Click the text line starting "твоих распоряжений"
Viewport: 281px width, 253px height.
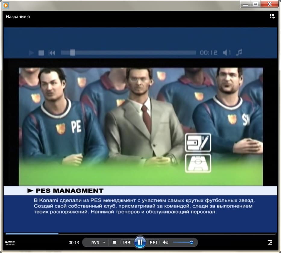125,212
